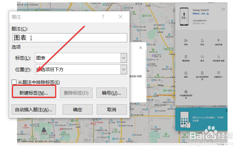Click the New Label (新建标签) button

pos(34,93)
